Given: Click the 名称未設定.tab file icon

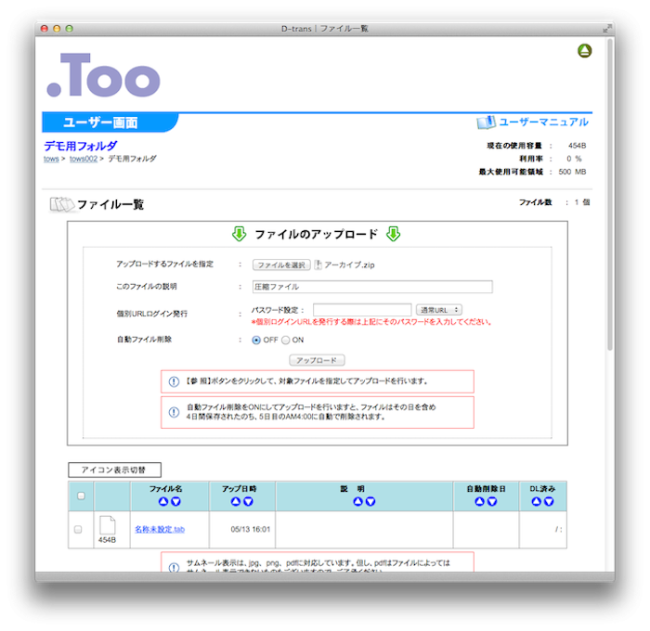Looking at the screenshot, I should pos(108,524).
